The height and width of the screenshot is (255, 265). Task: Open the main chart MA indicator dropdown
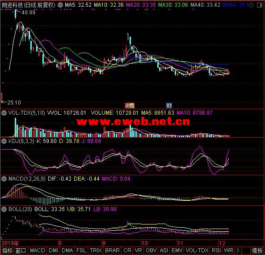click(60, 5)
